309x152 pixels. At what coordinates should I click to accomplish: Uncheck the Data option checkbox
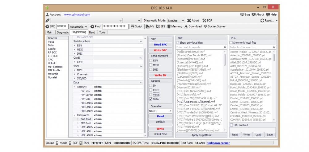click(x=151, y=99)
